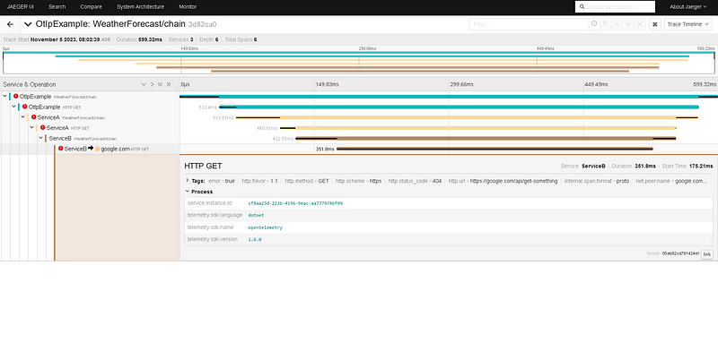Copy the span link using the link button
Viewport: 718px width, 351px height.
(707, 254)
